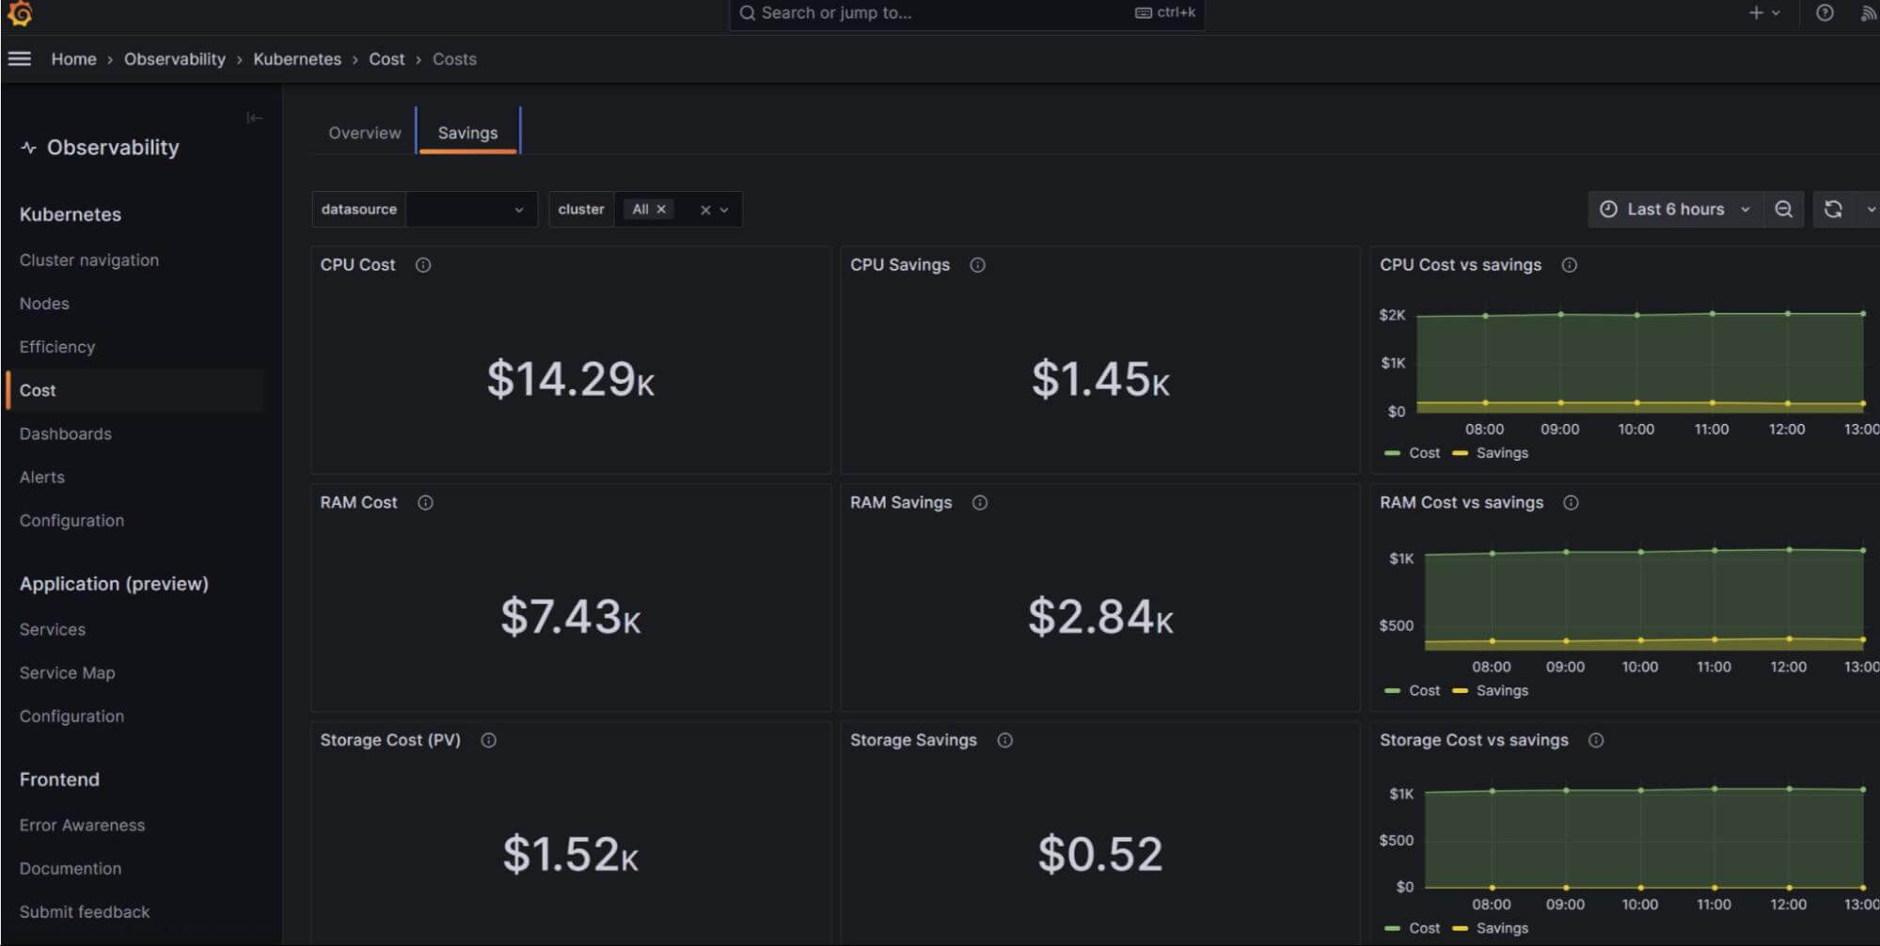
Task: Click the refresh dashboard icon
Action: pyautogui.click(x=1832, y=209)
